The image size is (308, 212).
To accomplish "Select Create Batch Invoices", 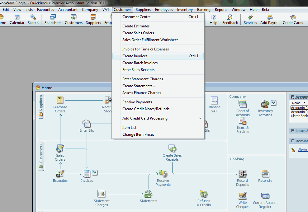I will 158,63.
